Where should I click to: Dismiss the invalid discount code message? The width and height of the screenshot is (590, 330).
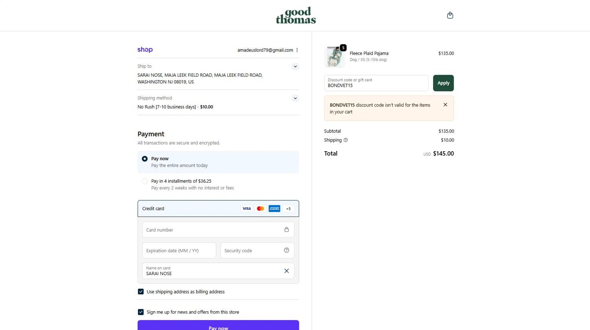pyautogui.click(x=445, y=104)
